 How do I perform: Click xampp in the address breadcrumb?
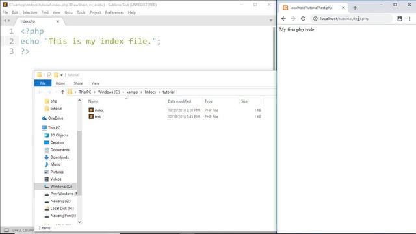tap(132, 92)
